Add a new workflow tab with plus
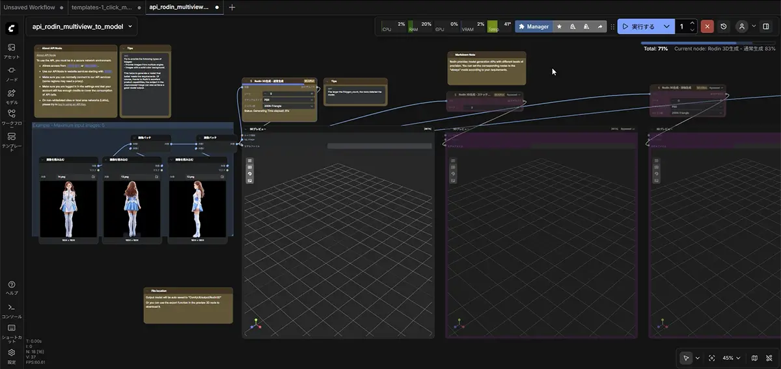Screen dimensions: 781x369 (x=232, y=7)
